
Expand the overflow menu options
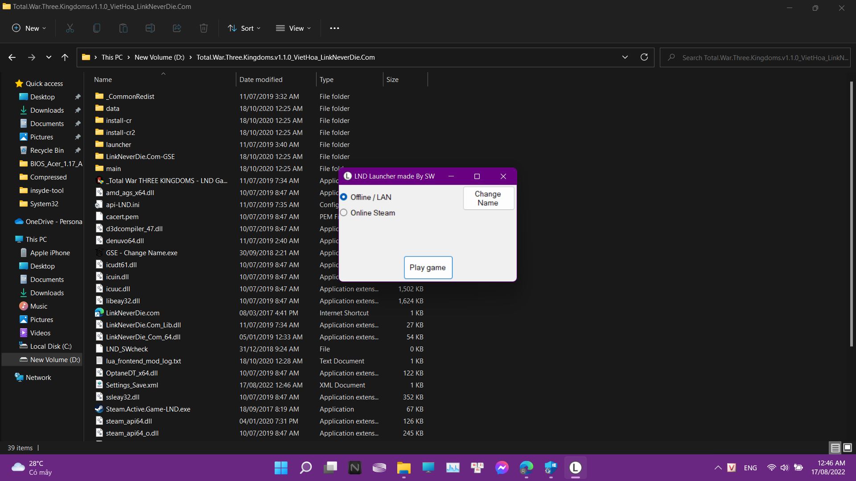334,28
